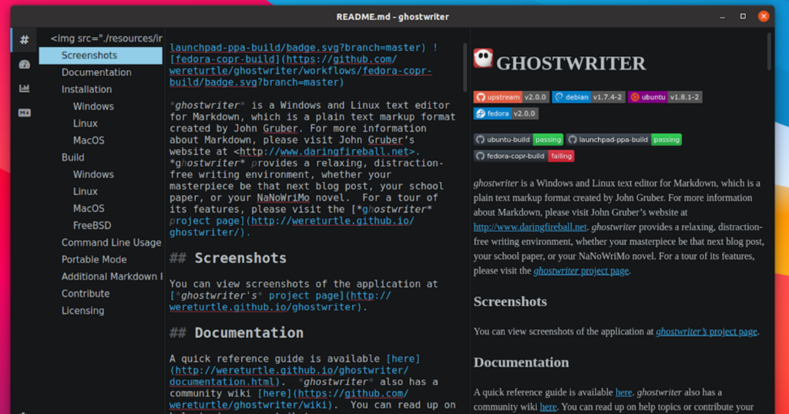Click the fedora v2.0.0 badge
The height and width of the screenshot is (414, 789).
(x=505, y=113)
